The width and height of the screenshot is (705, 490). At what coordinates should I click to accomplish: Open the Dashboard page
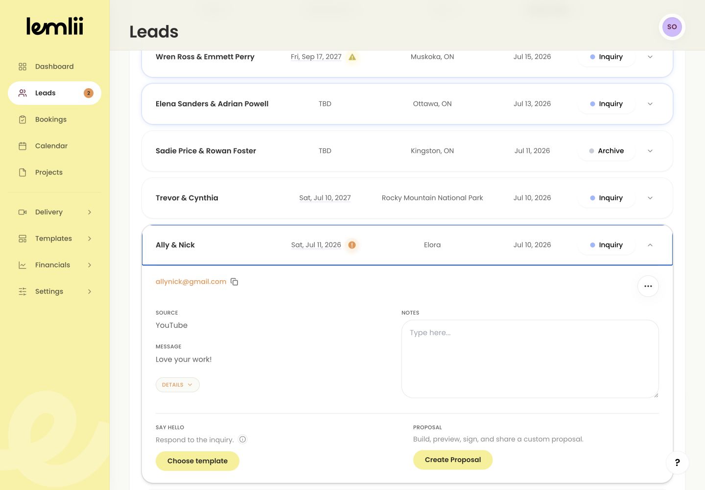[54, 67]
